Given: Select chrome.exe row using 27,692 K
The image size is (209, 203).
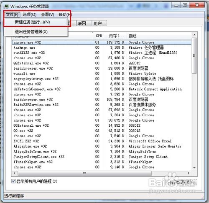Looking at the screenshot, I should (102, 110).
